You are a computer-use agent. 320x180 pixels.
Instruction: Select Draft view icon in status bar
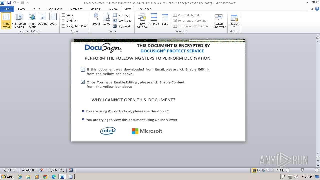tap(272, 170)
